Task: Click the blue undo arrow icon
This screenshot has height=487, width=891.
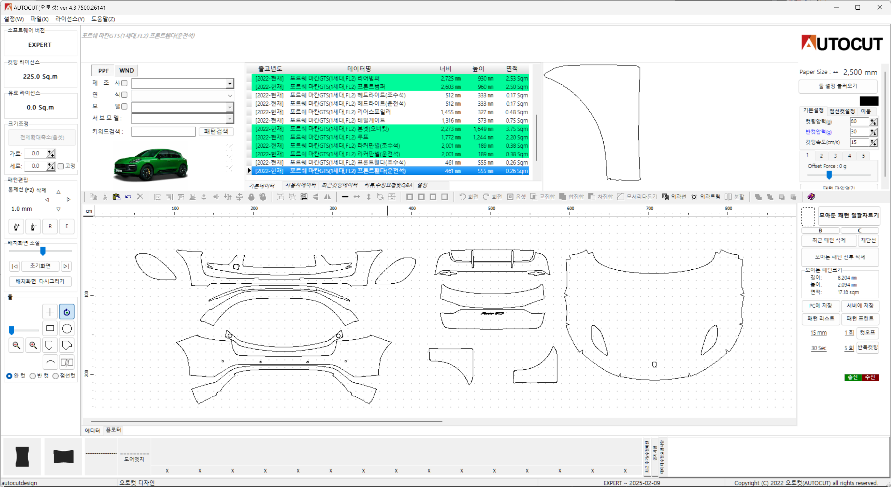Action: tap(128, 197)
